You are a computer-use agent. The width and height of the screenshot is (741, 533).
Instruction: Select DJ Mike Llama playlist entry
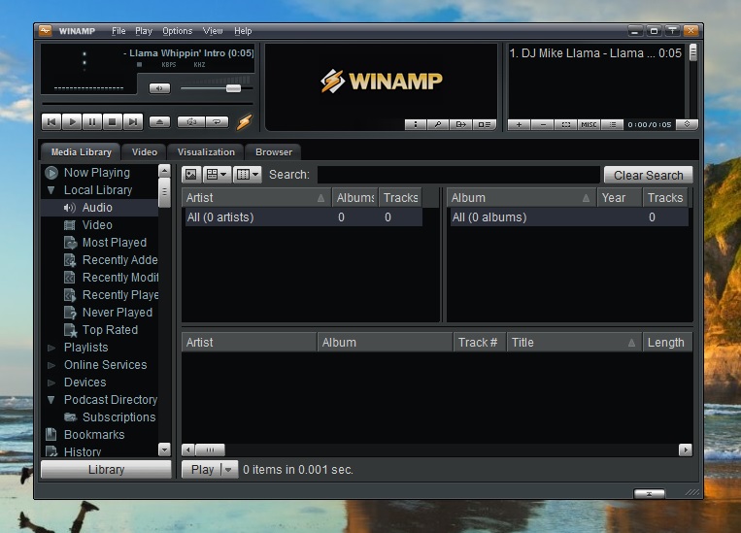pyautogui.click(x=595, y=53)
